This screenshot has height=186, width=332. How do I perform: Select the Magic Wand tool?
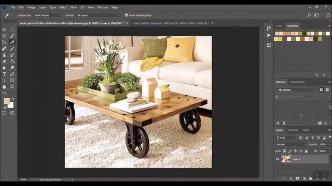[12, 36]
